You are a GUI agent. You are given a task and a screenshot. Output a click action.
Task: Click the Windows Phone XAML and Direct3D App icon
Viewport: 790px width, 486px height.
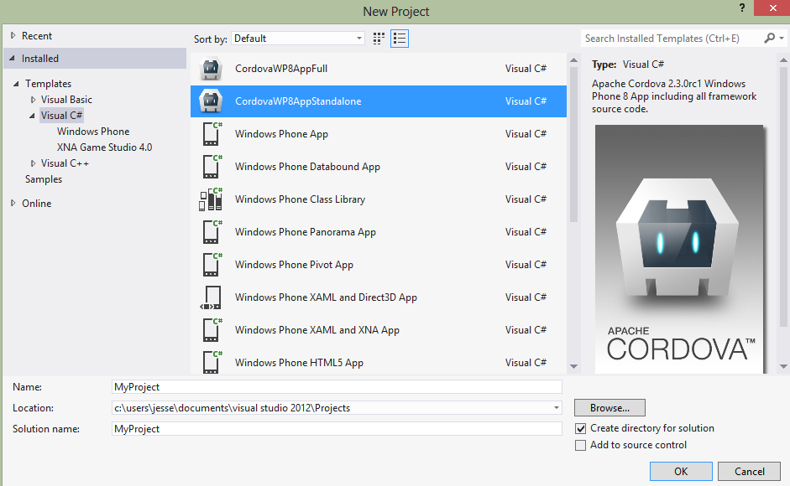click(x=211, y=297)
